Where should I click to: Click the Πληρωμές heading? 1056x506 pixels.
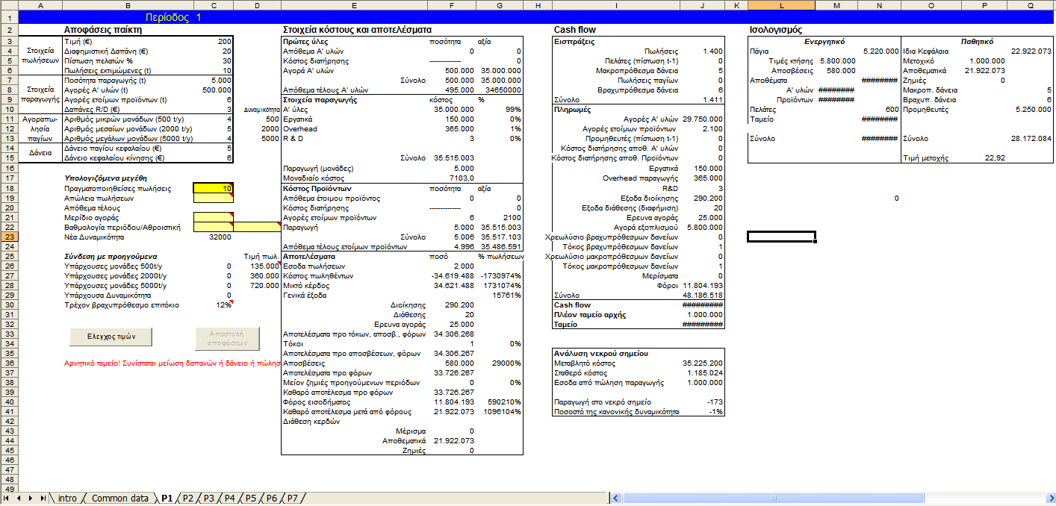click(x=573, y=109)
